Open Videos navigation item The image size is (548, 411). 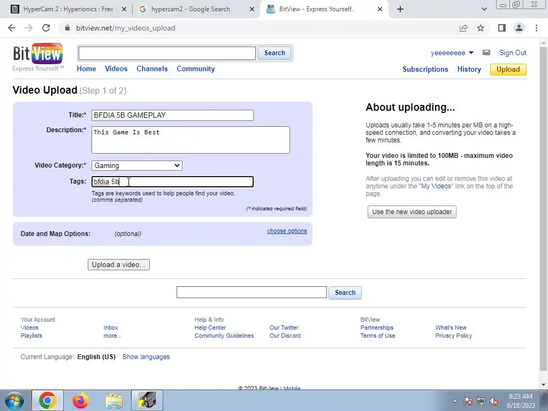tap(116, 69)
